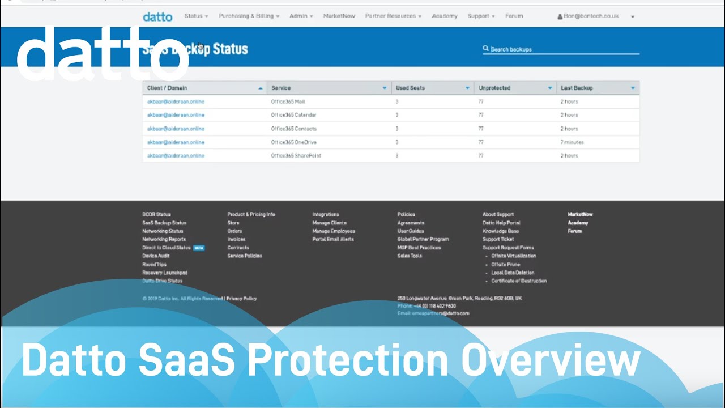Open the akbaar link in Office365 Contacts row
The width and height of the screenshot is (725, 408).
(x=176, y=129)
